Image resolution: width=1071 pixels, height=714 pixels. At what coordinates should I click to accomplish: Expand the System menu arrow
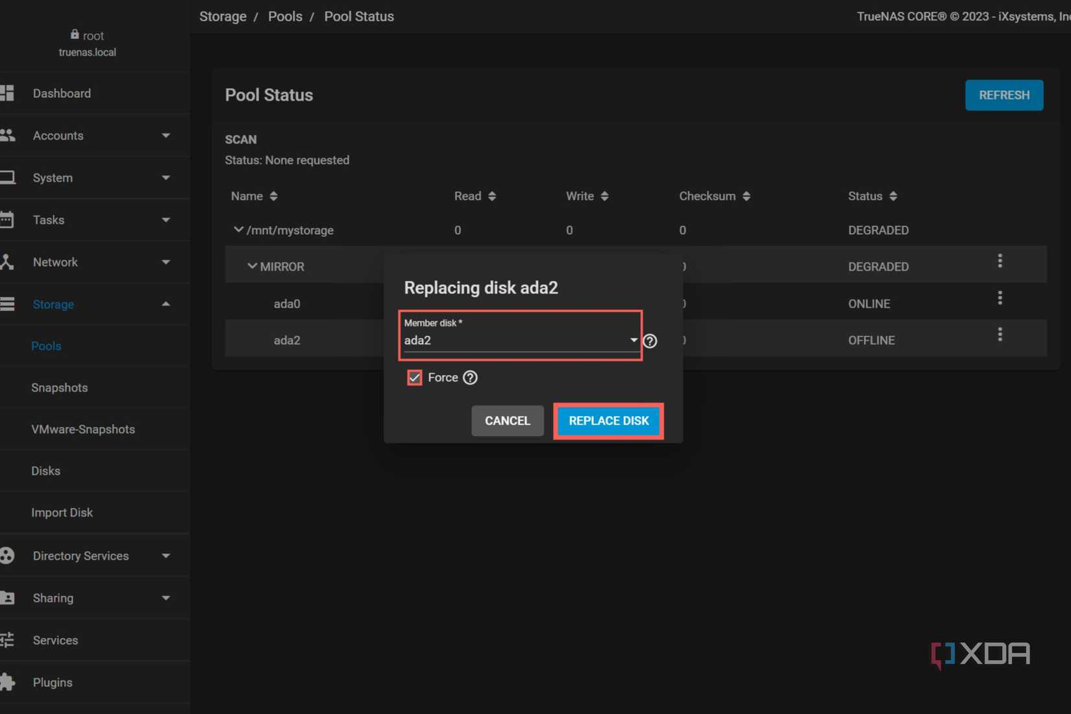166,178
